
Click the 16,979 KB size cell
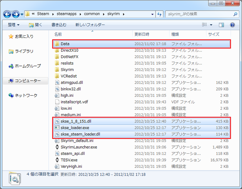pyautogui.click(x=219, y=160)
